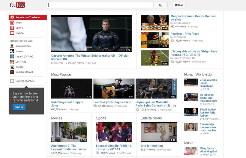Play Robotboys feat. Poppin John thumbnail

[72, 88]
